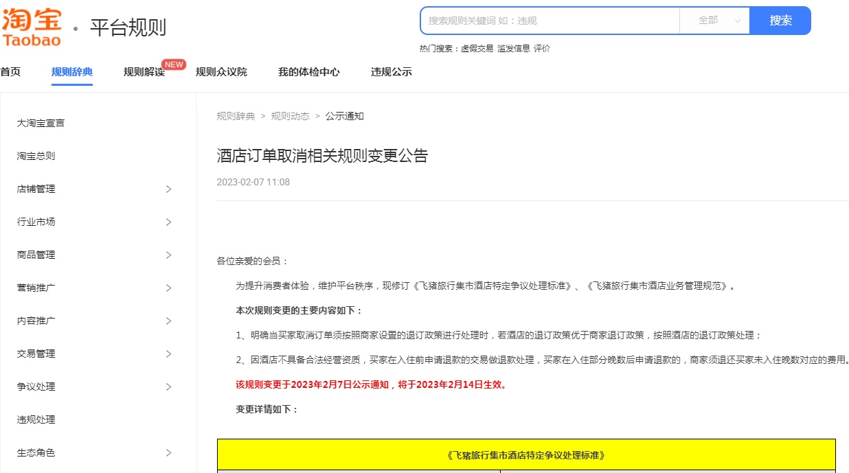The height and width of the screenshot is (473, 849).
Task: Expand the 行业市场 chevron arrow
Action: click(x=169, y=222)
